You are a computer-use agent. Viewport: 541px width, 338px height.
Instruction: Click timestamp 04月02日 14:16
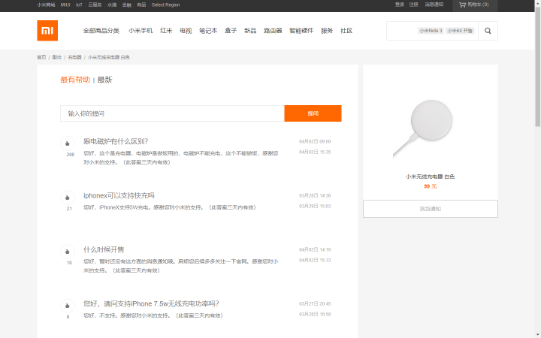pos(315,249)
